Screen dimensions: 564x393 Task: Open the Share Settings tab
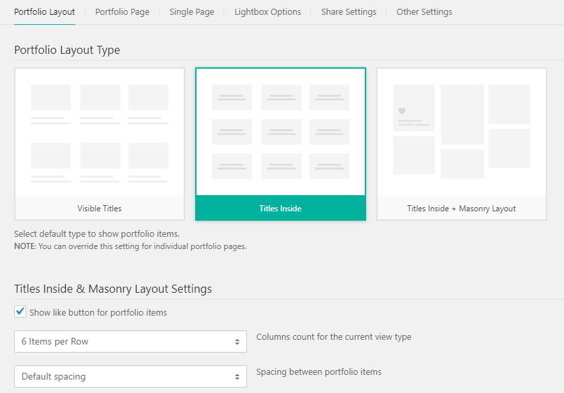[349, 12]
